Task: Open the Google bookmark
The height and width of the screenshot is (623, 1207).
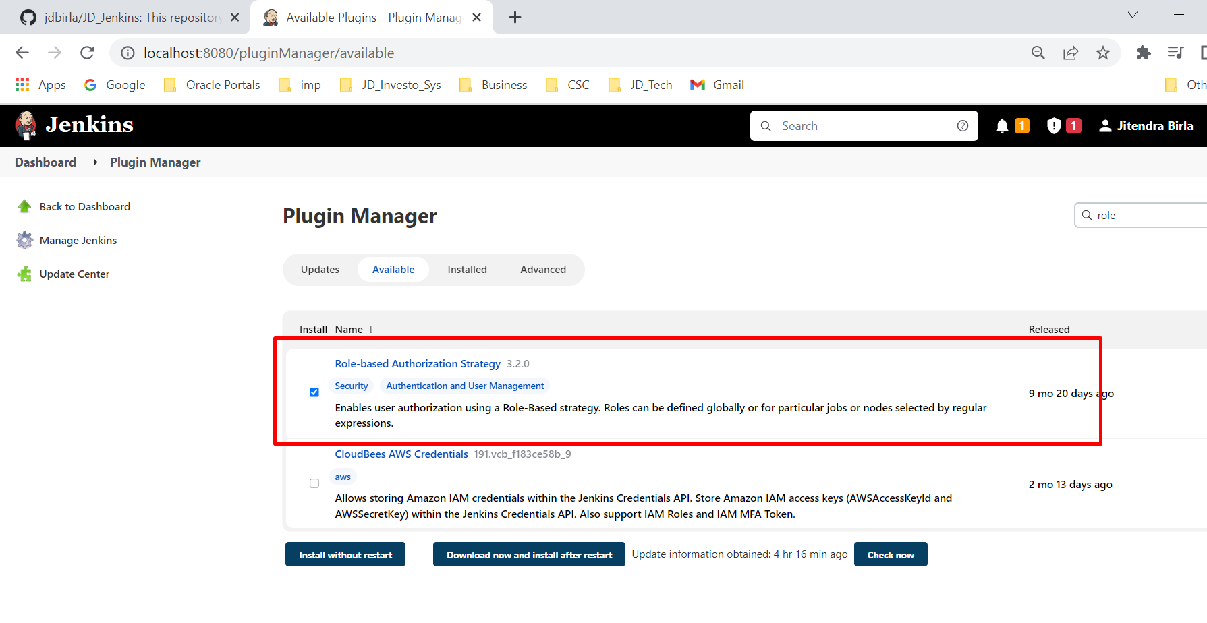Action: click(115, 84)
